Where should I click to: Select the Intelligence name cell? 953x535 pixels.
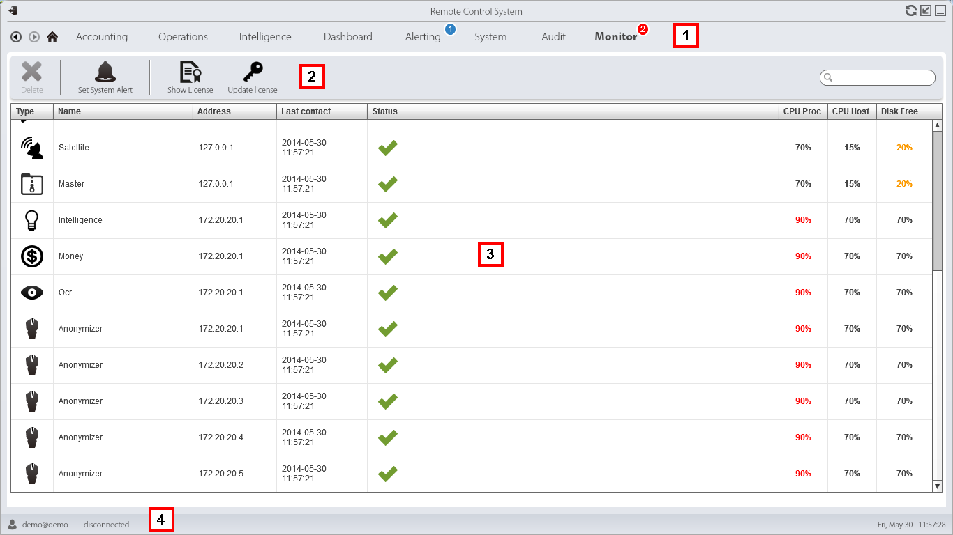pyautogui.click(x=123, y=220)
